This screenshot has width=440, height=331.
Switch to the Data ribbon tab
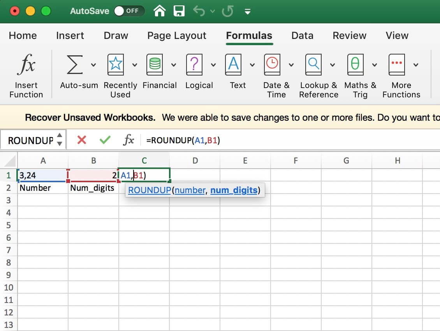[x=302, y=35]
